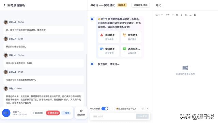Click the 销售助手 orange phone icon
This screenshot has height=123, width=218.
click(x=124, y=35)
